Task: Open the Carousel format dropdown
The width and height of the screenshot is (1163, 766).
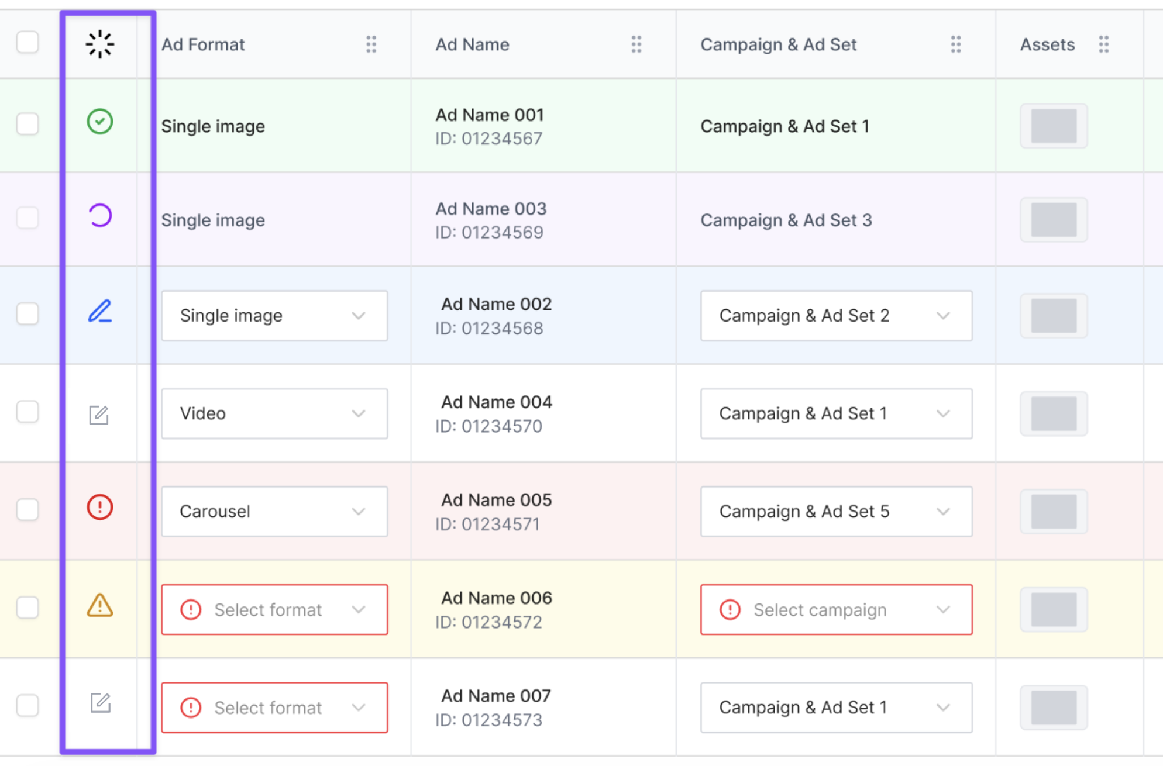Action: click(x=274, y=512)
